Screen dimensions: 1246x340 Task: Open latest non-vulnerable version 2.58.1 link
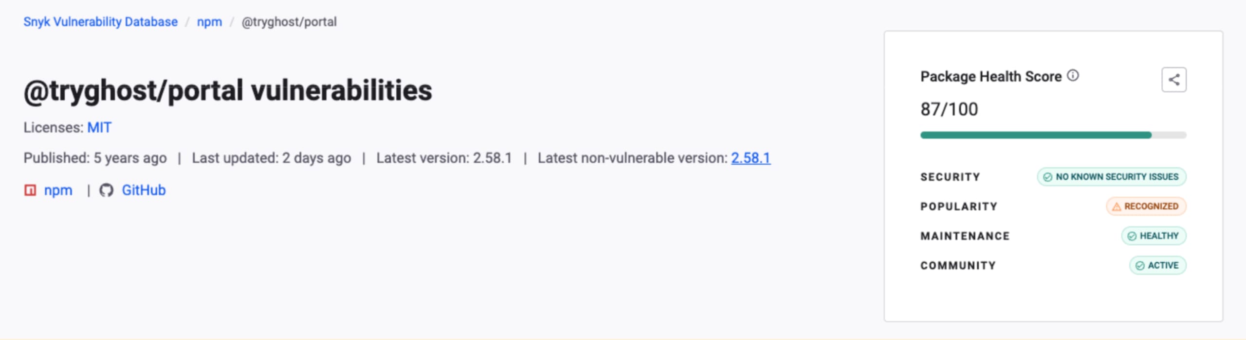click(x=751, y=158)
